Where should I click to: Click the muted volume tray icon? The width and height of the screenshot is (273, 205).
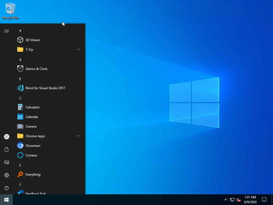click(238, 200)
